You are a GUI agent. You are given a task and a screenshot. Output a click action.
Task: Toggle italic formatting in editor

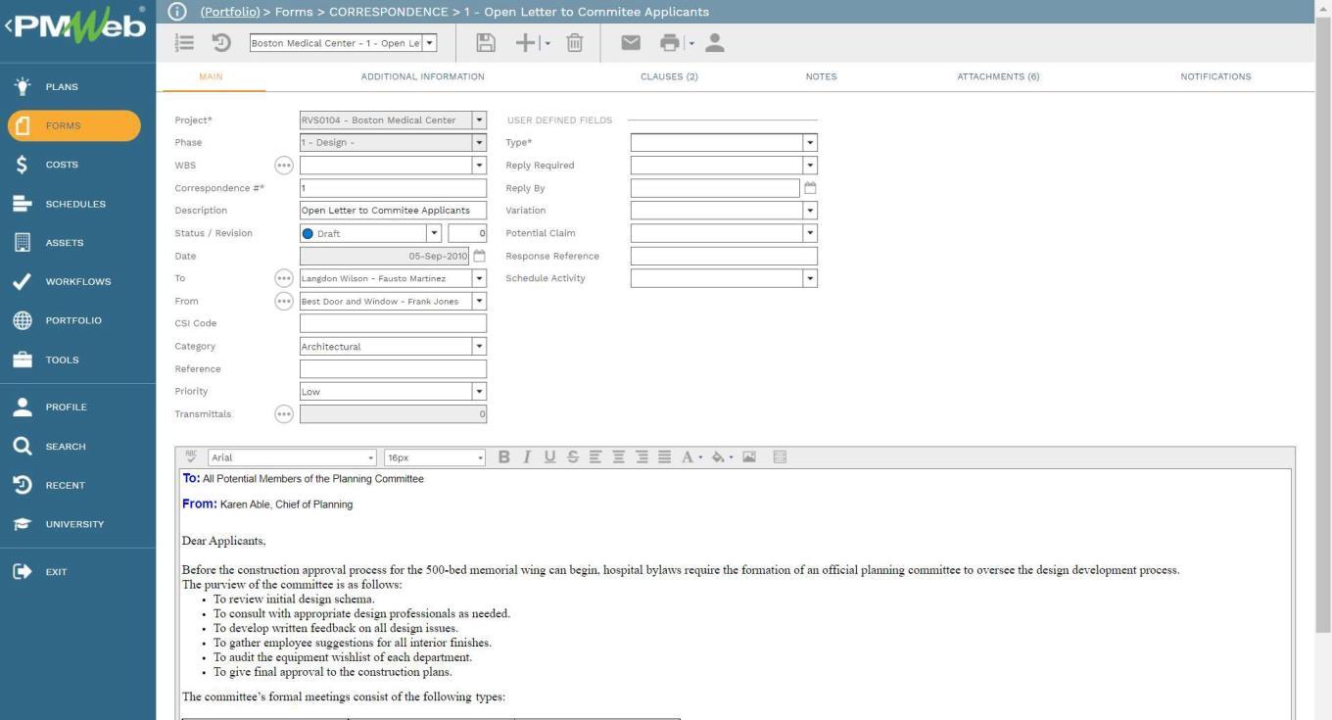pyautogui.click(x=527, y=456)
